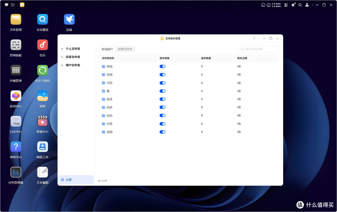Launch the 音乐 app
The height and width of the screenshot is (212, 337).
[x=42, y=45]
